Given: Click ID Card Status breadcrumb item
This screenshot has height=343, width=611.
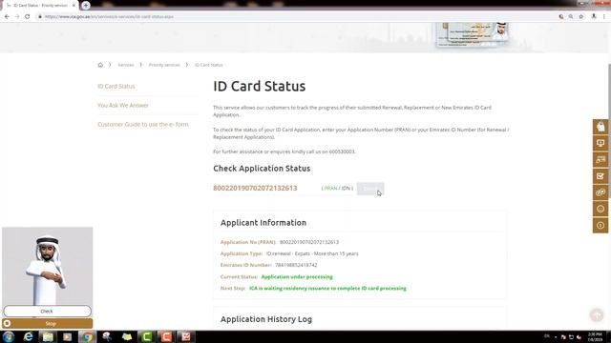Looking at the screenshot, I should point(209,65).
